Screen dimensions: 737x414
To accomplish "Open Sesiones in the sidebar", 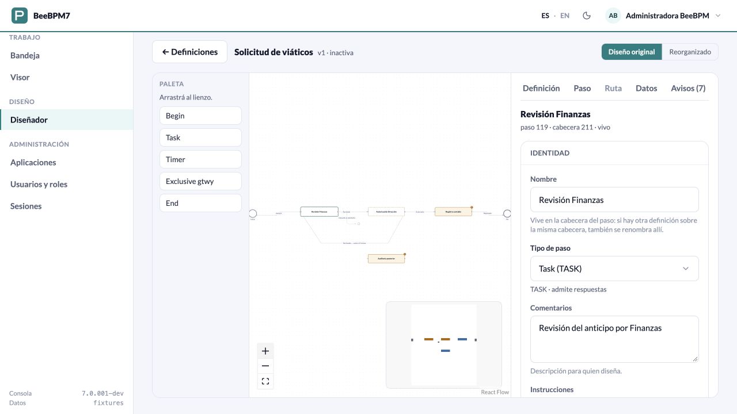I will click(x=66, y=206).
